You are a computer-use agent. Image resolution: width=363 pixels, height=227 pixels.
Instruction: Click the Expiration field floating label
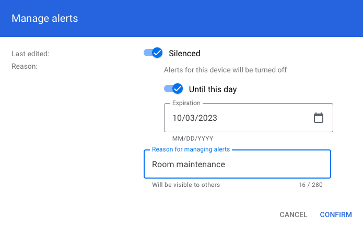pos(186,104)
